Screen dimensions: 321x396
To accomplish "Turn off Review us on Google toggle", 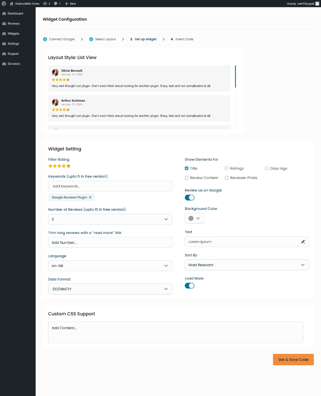I will click(x=190, y=198).
